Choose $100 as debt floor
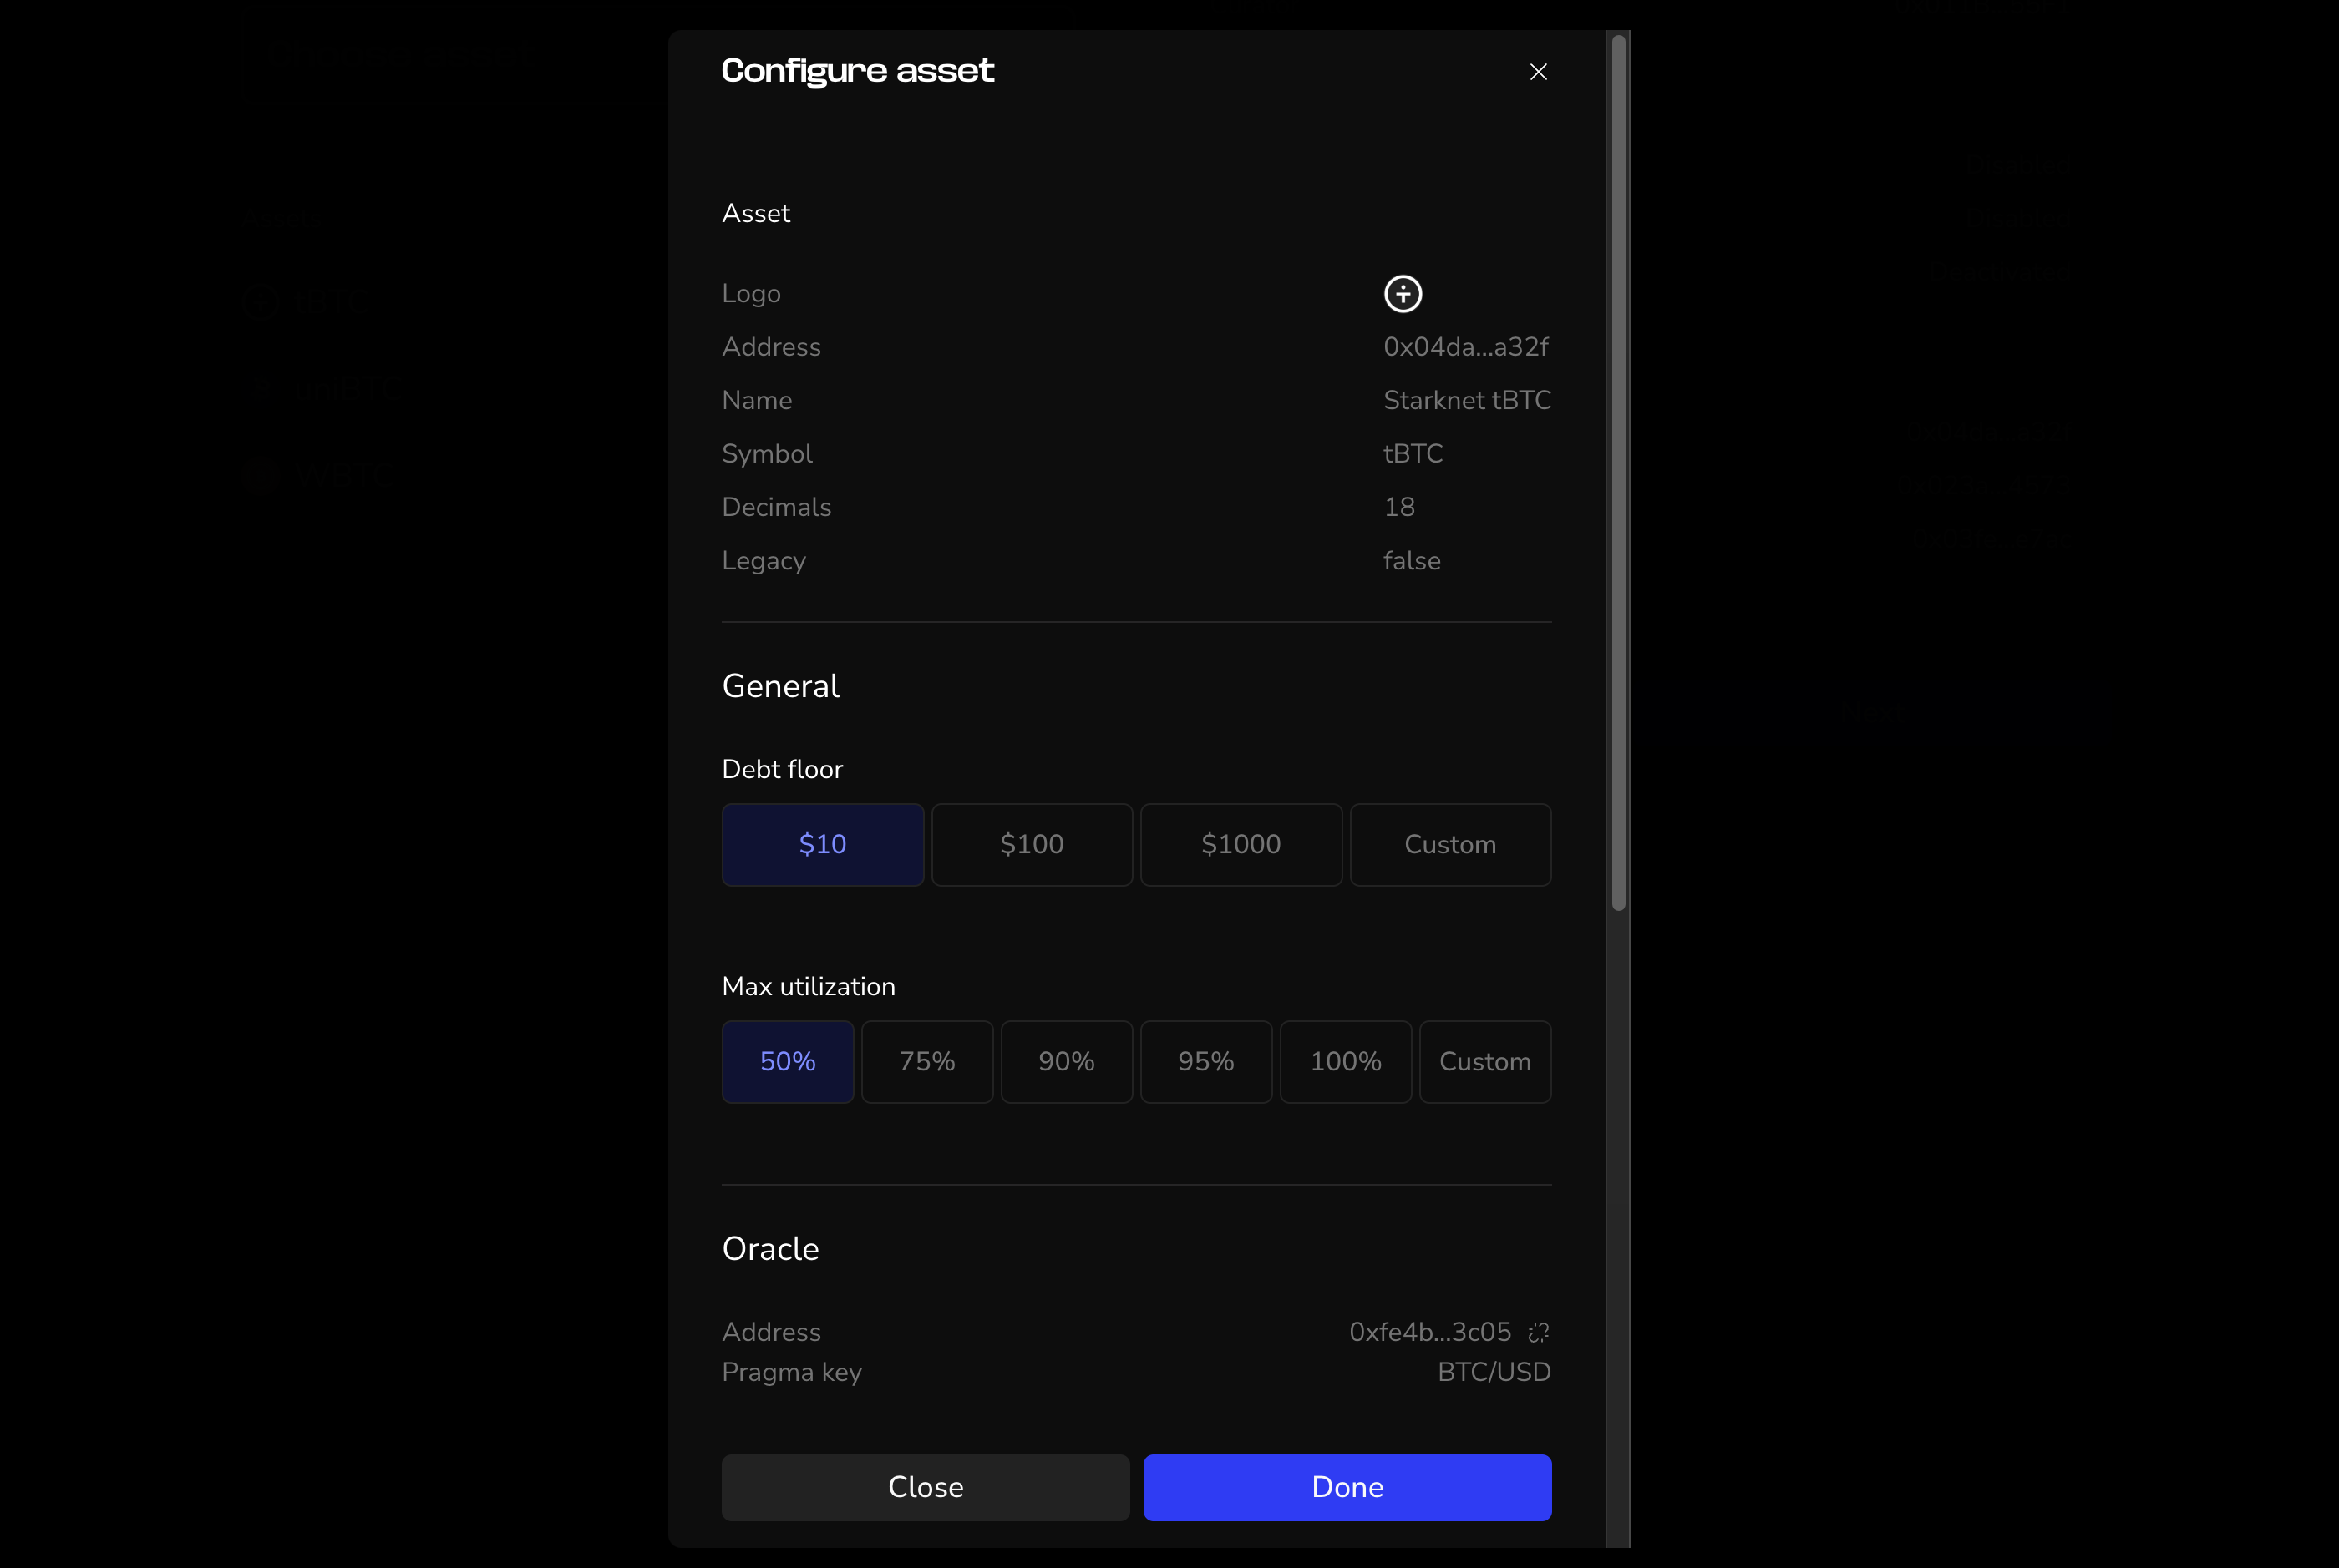 1032,844
